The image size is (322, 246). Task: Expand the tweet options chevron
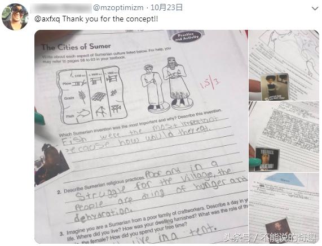[315, 8]
